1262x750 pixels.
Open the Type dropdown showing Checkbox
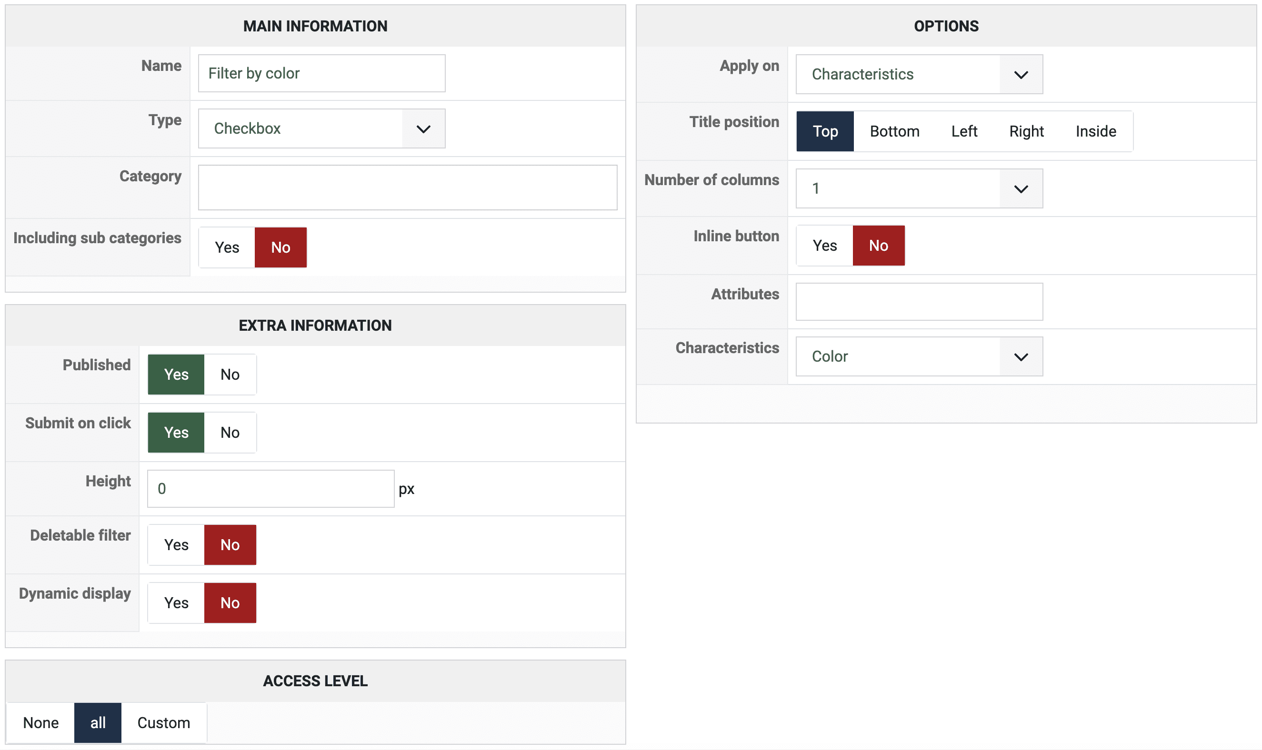coord(321,128)
